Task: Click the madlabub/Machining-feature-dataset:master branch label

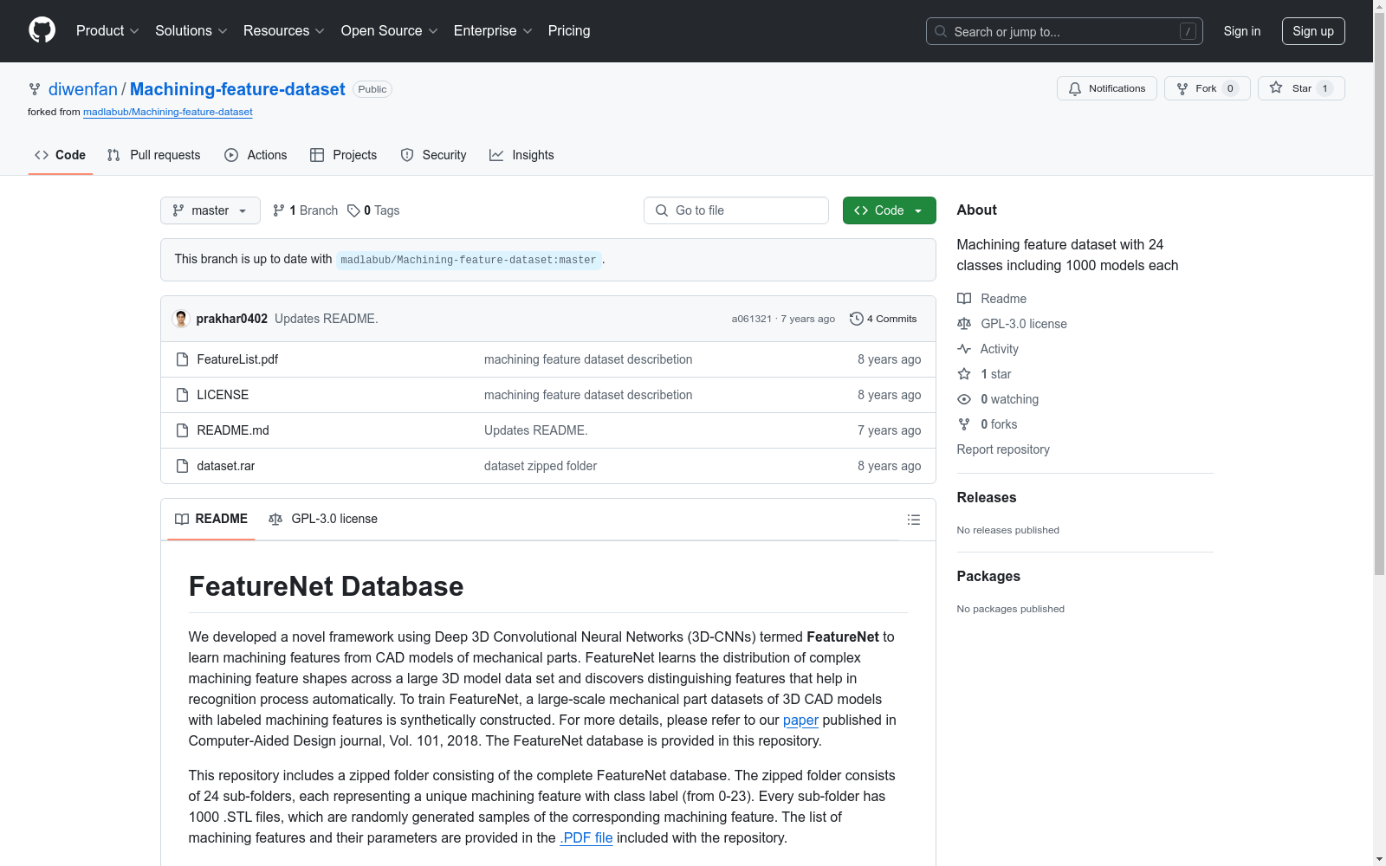Action: pyautogui.click(x=469, y=260)
